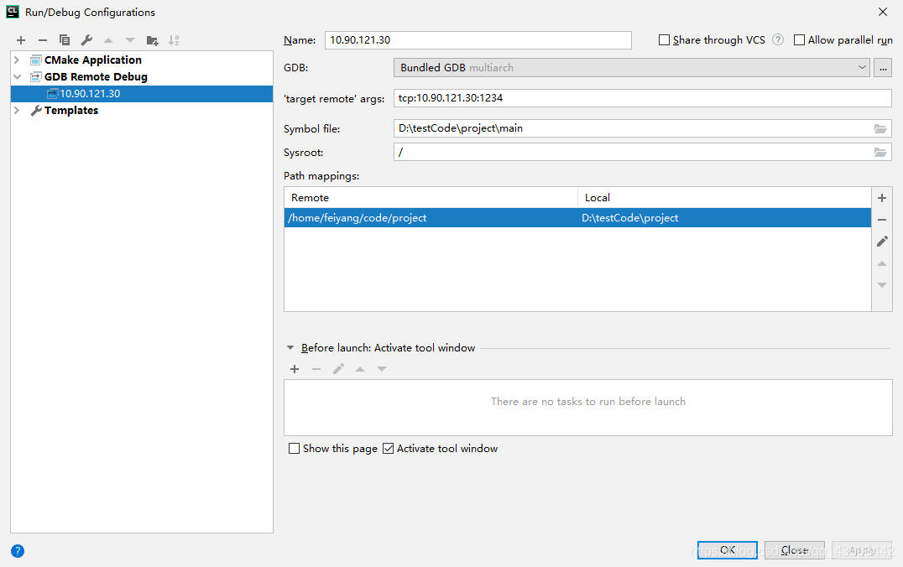Browse for Sysroot folder icon
903x567 pixels.
[880, 152]
